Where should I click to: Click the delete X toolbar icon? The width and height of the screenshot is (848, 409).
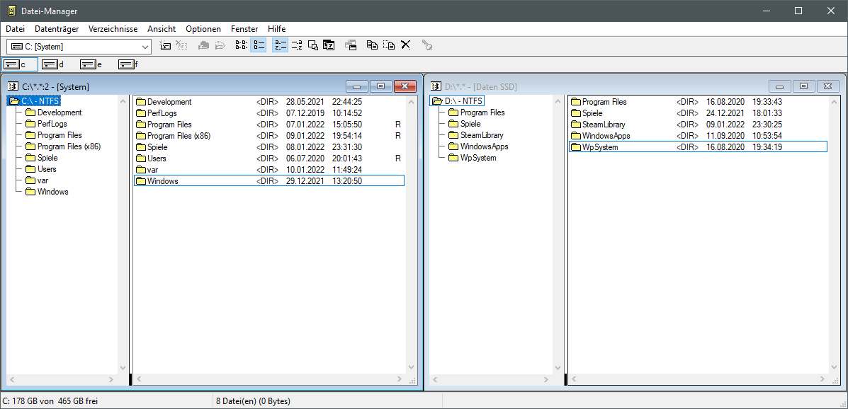click(406, 45)
